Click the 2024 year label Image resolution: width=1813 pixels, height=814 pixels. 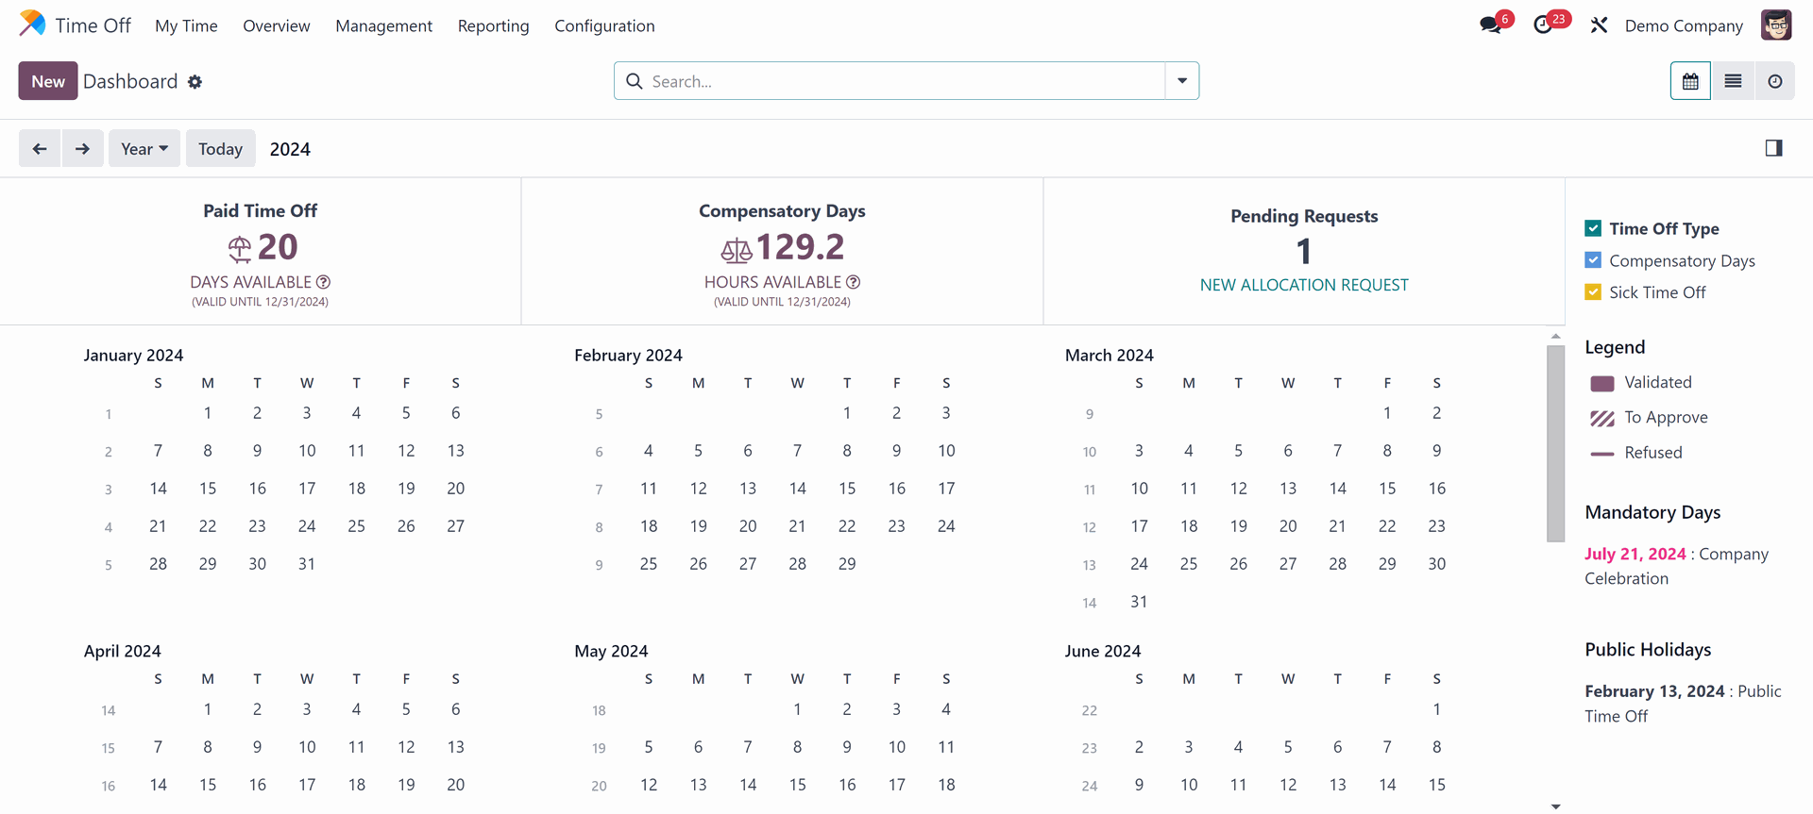click(290, 149)
